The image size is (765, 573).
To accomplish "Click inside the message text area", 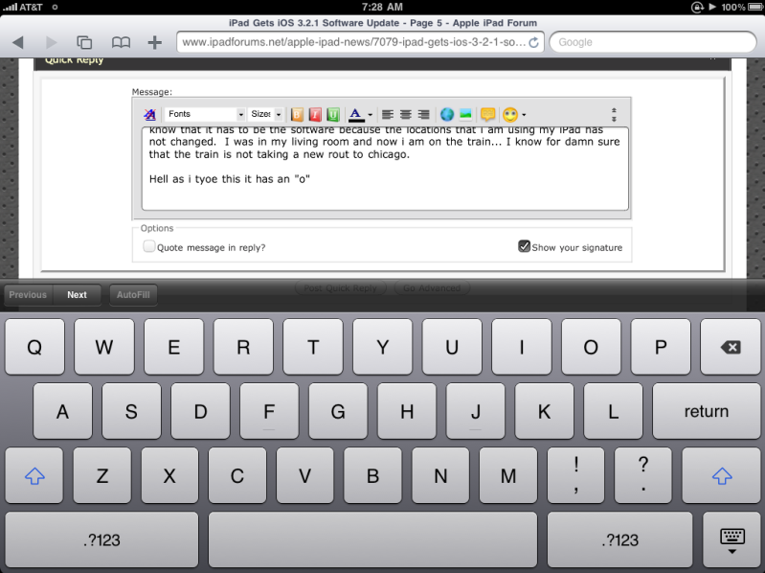I will (x=385, y=169).
